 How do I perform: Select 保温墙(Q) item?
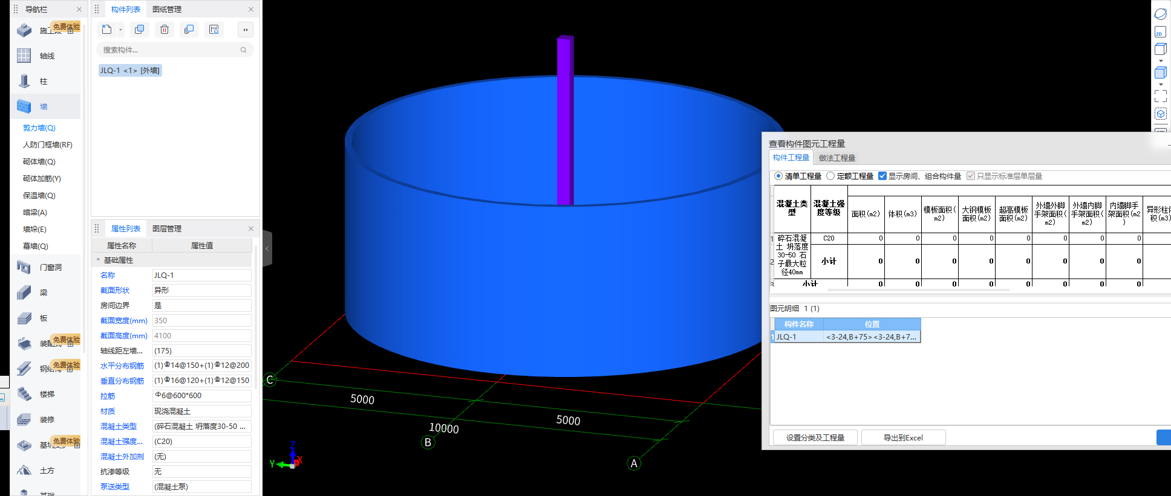point(39,196)
